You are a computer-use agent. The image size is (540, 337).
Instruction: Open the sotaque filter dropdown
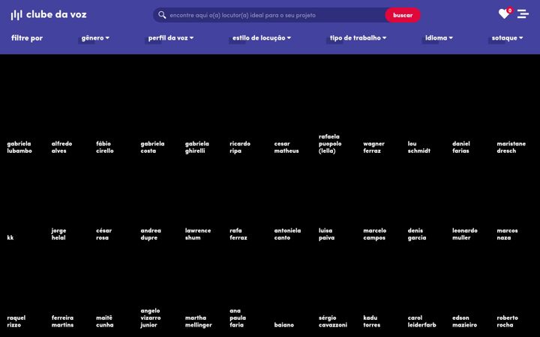507,38
